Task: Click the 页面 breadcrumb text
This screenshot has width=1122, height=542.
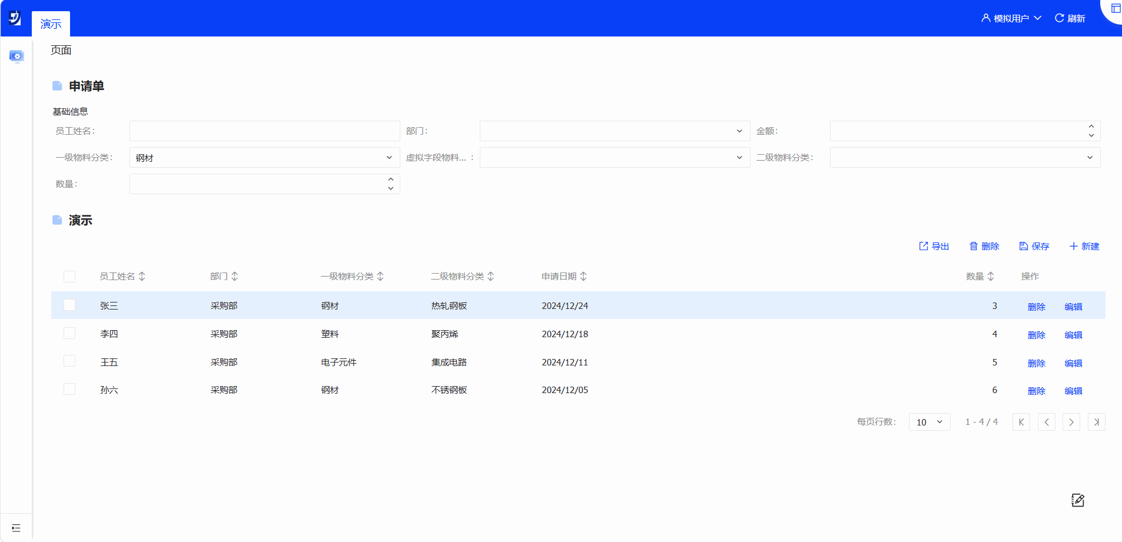Action: coord(61,51)
